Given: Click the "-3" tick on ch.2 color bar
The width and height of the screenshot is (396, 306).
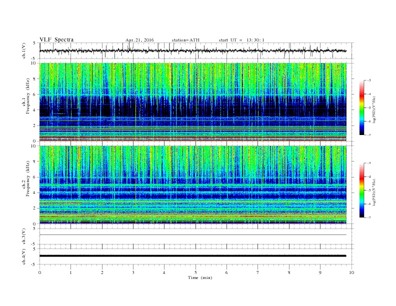Looking at the screenshot, I should click(x=369, y=163).
